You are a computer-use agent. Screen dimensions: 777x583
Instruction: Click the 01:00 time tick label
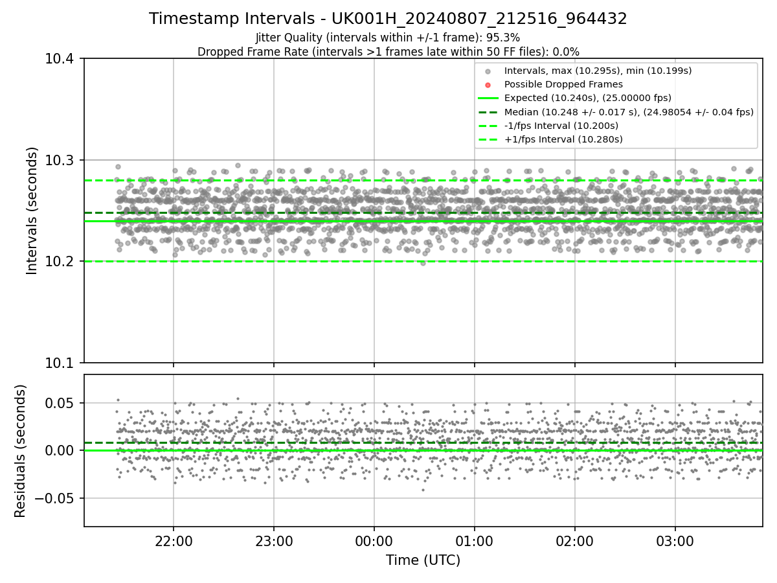point(475,541)
